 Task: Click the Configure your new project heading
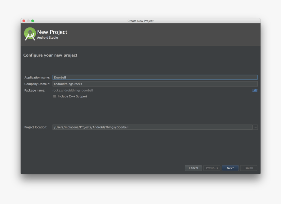(50, 55)
